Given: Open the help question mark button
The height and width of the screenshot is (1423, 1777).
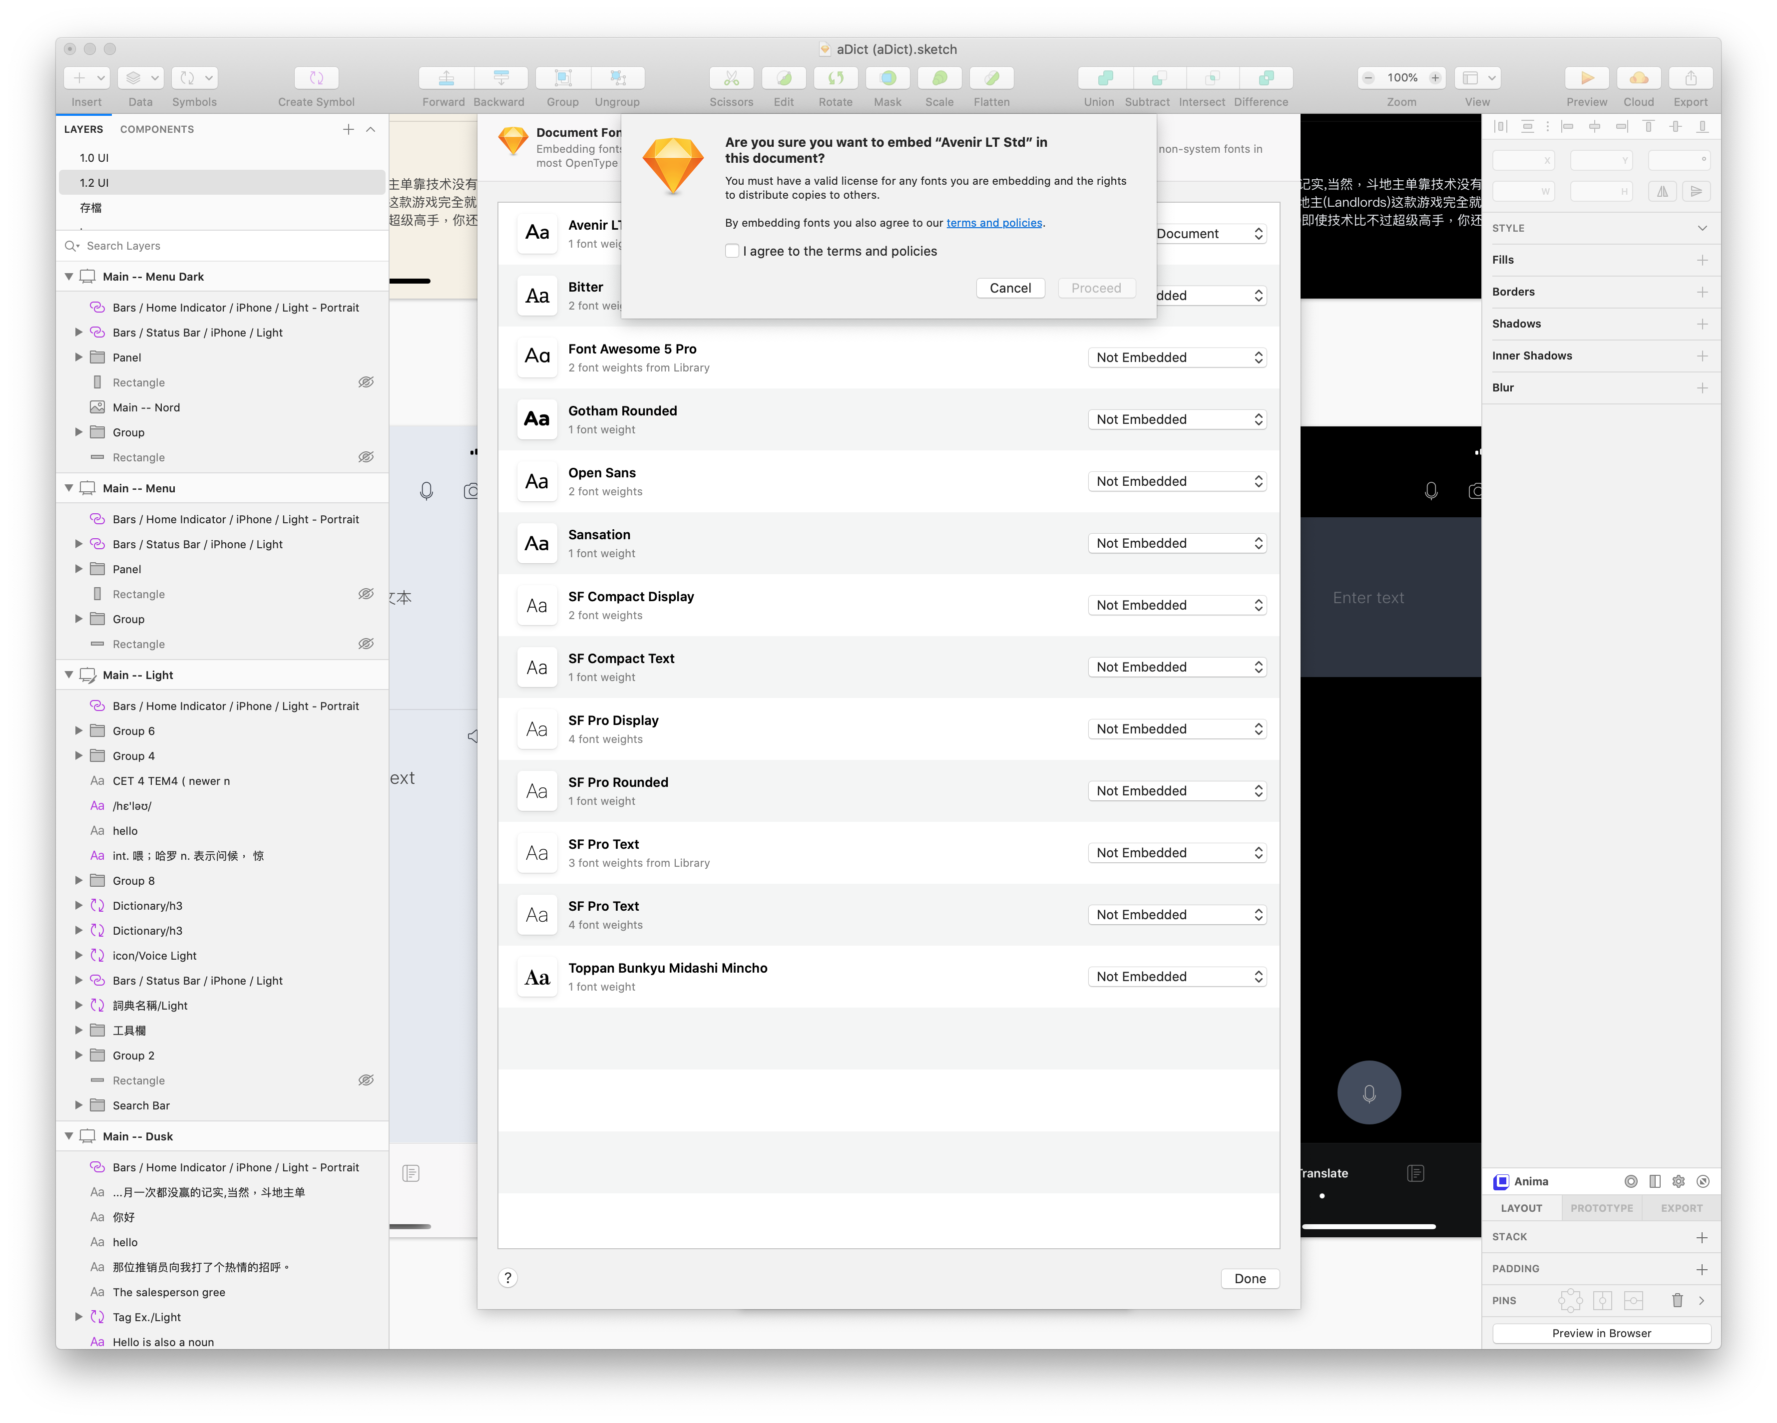Looking at the screenshot, I should pos(508,1278).
